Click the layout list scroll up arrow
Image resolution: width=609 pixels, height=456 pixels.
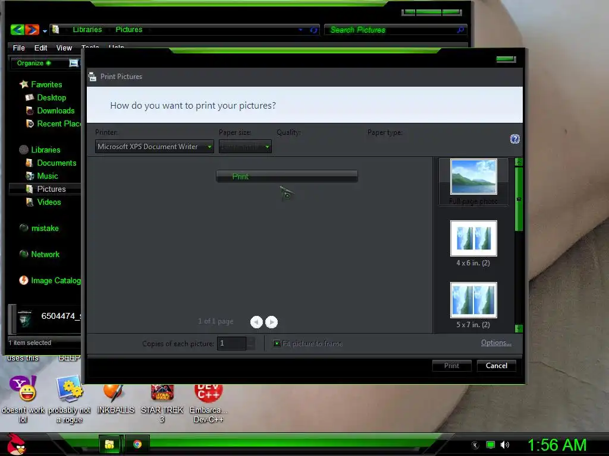519,161
